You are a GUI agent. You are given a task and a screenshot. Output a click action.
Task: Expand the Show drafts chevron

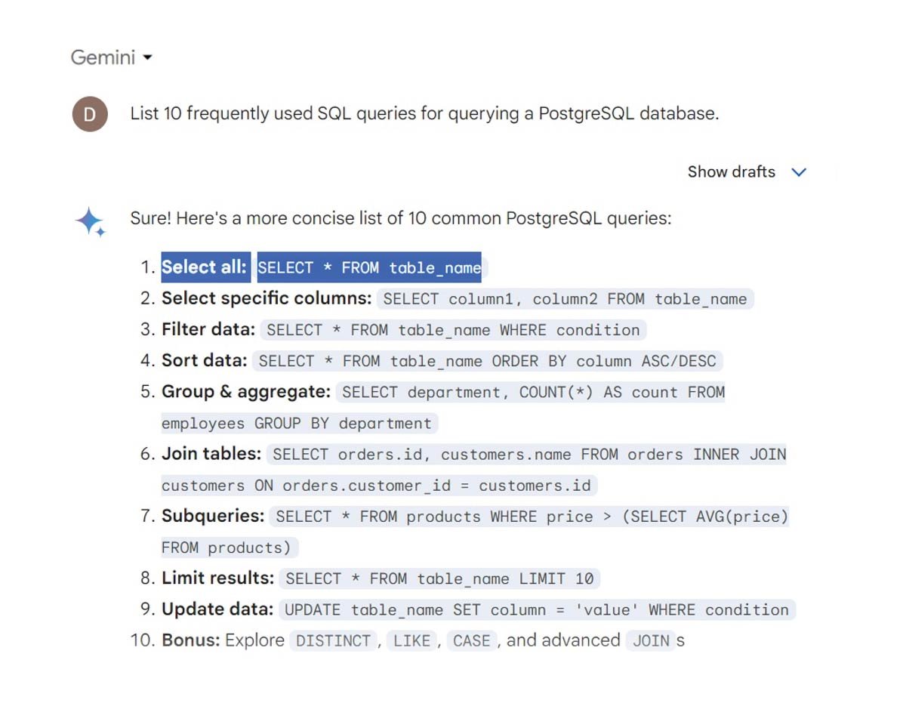[x=799, y=172]
